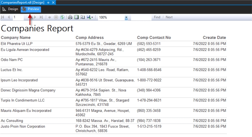Click address 576-5379 Eu St., Gwadar
This screenshot has width=252, height=137.
coord(104,44)
